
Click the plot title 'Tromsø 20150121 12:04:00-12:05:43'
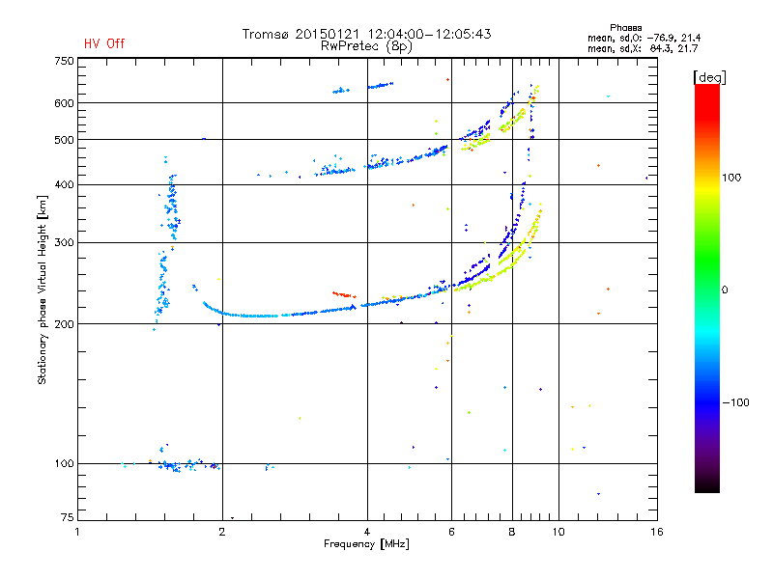click(x=366, y=34)
